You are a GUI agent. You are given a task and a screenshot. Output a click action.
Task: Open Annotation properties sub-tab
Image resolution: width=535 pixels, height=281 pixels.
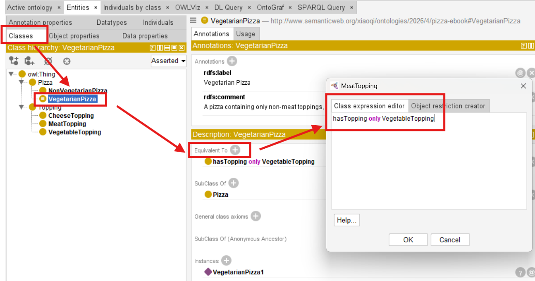(41, 22)
